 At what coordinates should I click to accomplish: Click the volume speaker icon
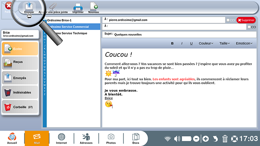pos(177,139)
